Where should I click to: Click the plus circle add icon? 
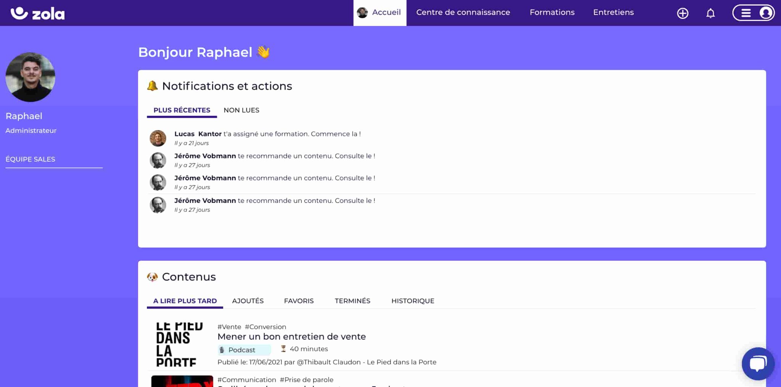[x=682, y=13]
